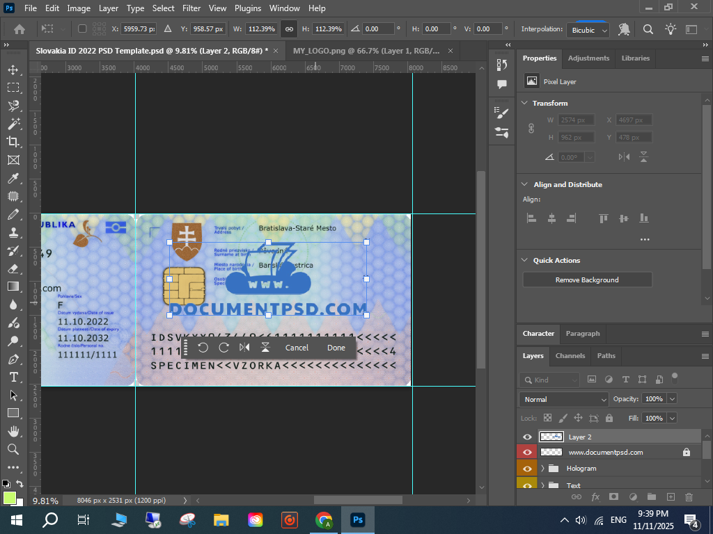The image size is (713, 534).
Task: Toggle the maintain aspect ratio link
Action: click(289, 29)
